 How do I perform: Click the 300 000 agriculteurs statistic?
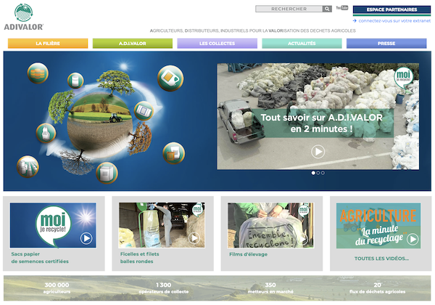click(57, 288)
